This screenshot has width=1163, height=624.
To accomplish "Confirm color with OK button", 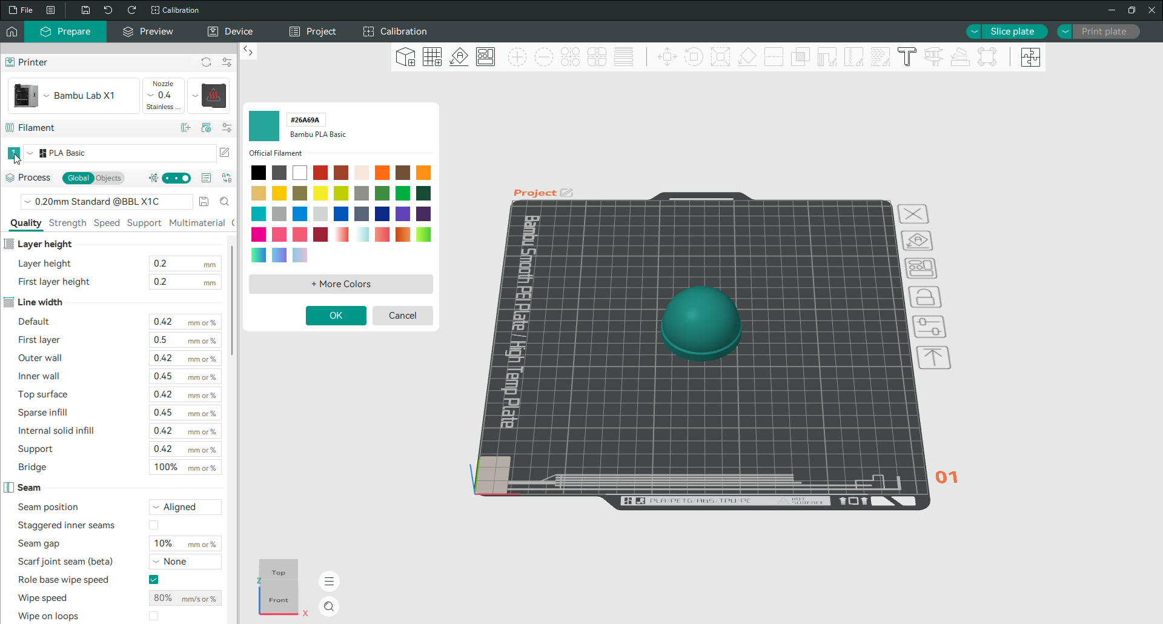I will [336, 316].
